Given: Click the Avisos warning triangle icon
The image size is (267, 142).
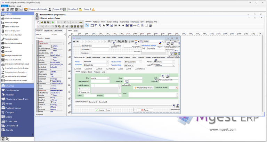Looking at the screenshot, I should 93,9.
